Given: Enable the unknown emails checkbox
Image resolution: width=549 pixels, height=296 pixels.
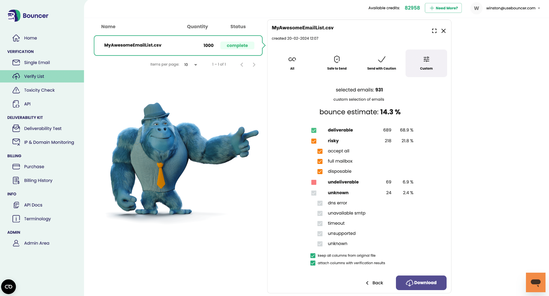Looking at the screenshot, I should [x=314, y=193].
